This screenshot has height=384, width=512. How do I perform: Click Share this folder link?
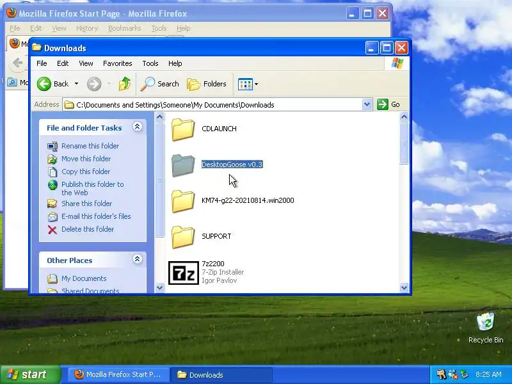coord(87,204)
